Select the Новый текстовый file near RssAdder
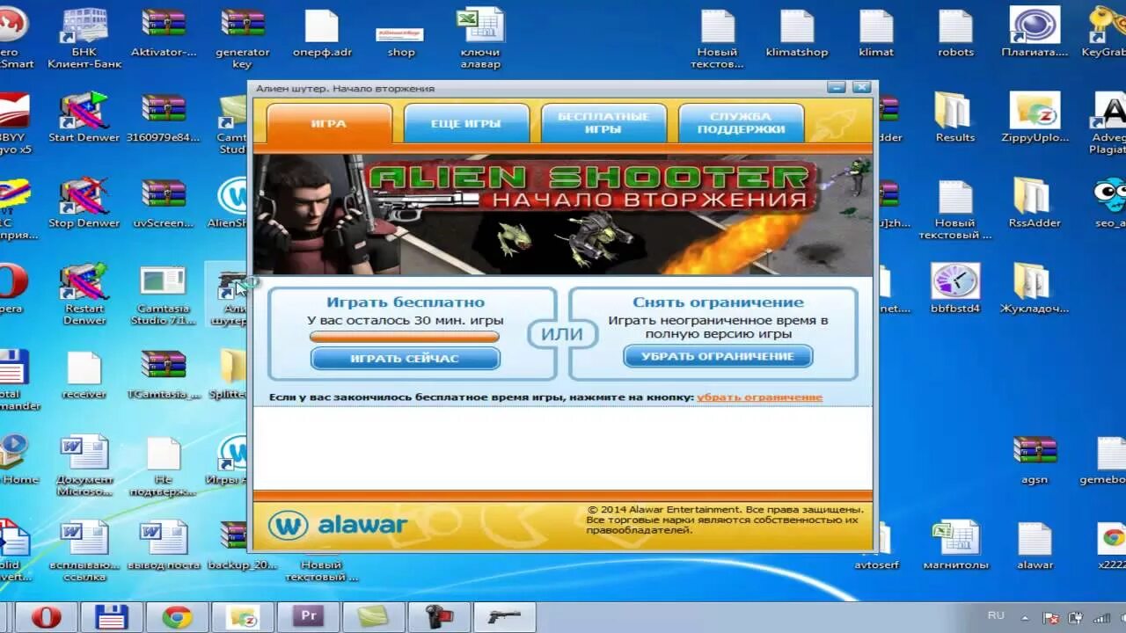This screenshot has height=633, width=1126. click(955, 209)
